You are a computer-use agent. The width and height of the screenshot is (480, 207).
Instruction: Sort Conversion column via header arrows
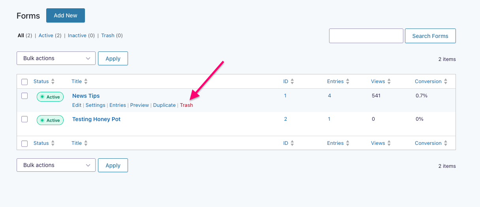point(446,82)
